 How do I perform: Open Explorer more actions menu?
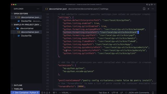(x=38, y=9)
